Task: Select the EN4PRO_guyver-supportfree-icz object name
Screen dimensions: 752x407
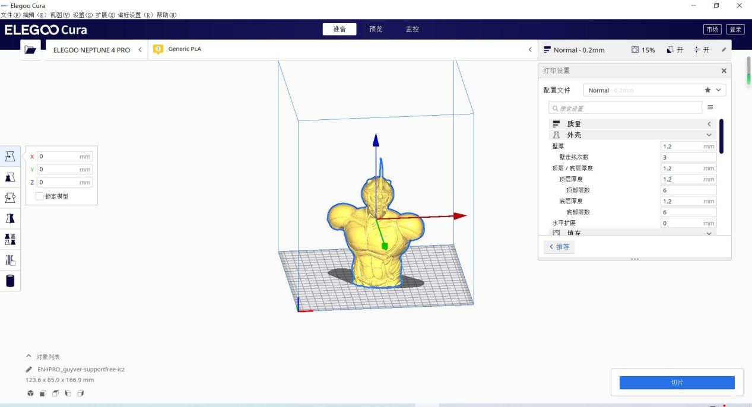Action: 81,369
